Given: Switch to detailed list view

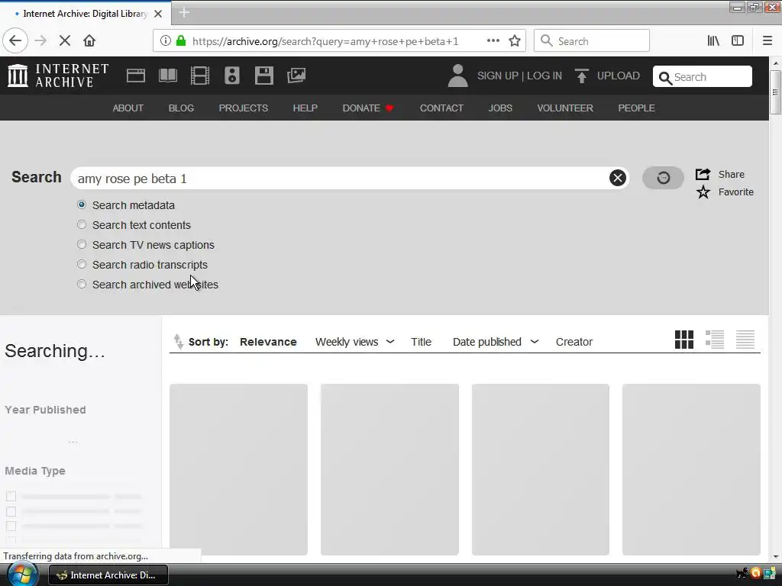Looking at the screenshot, I should 715,340.
